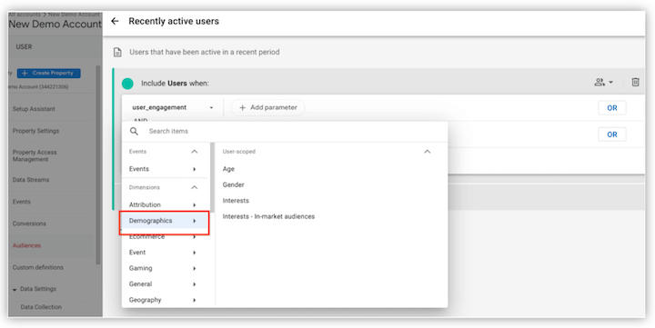Select Geography category in the list

click(165, 300)
